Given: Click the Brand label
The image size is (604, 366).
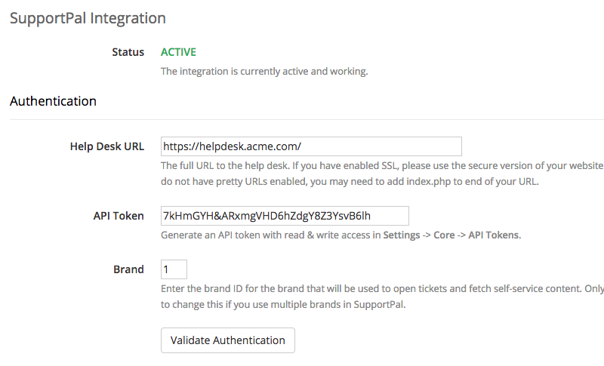Looking at the screenshot, I should click(x=128, y=269).
